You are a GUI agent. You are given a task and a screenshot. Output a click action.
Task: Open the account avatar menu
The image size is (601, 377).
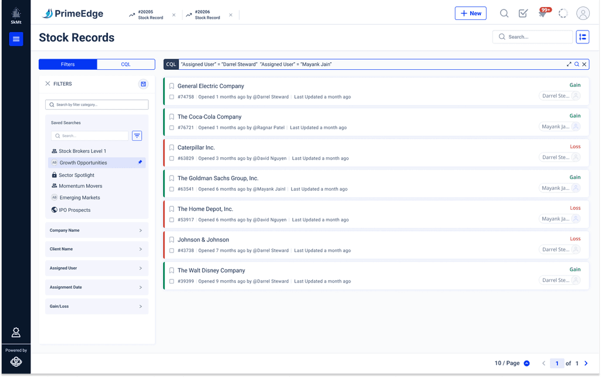[x=583, y=14]
